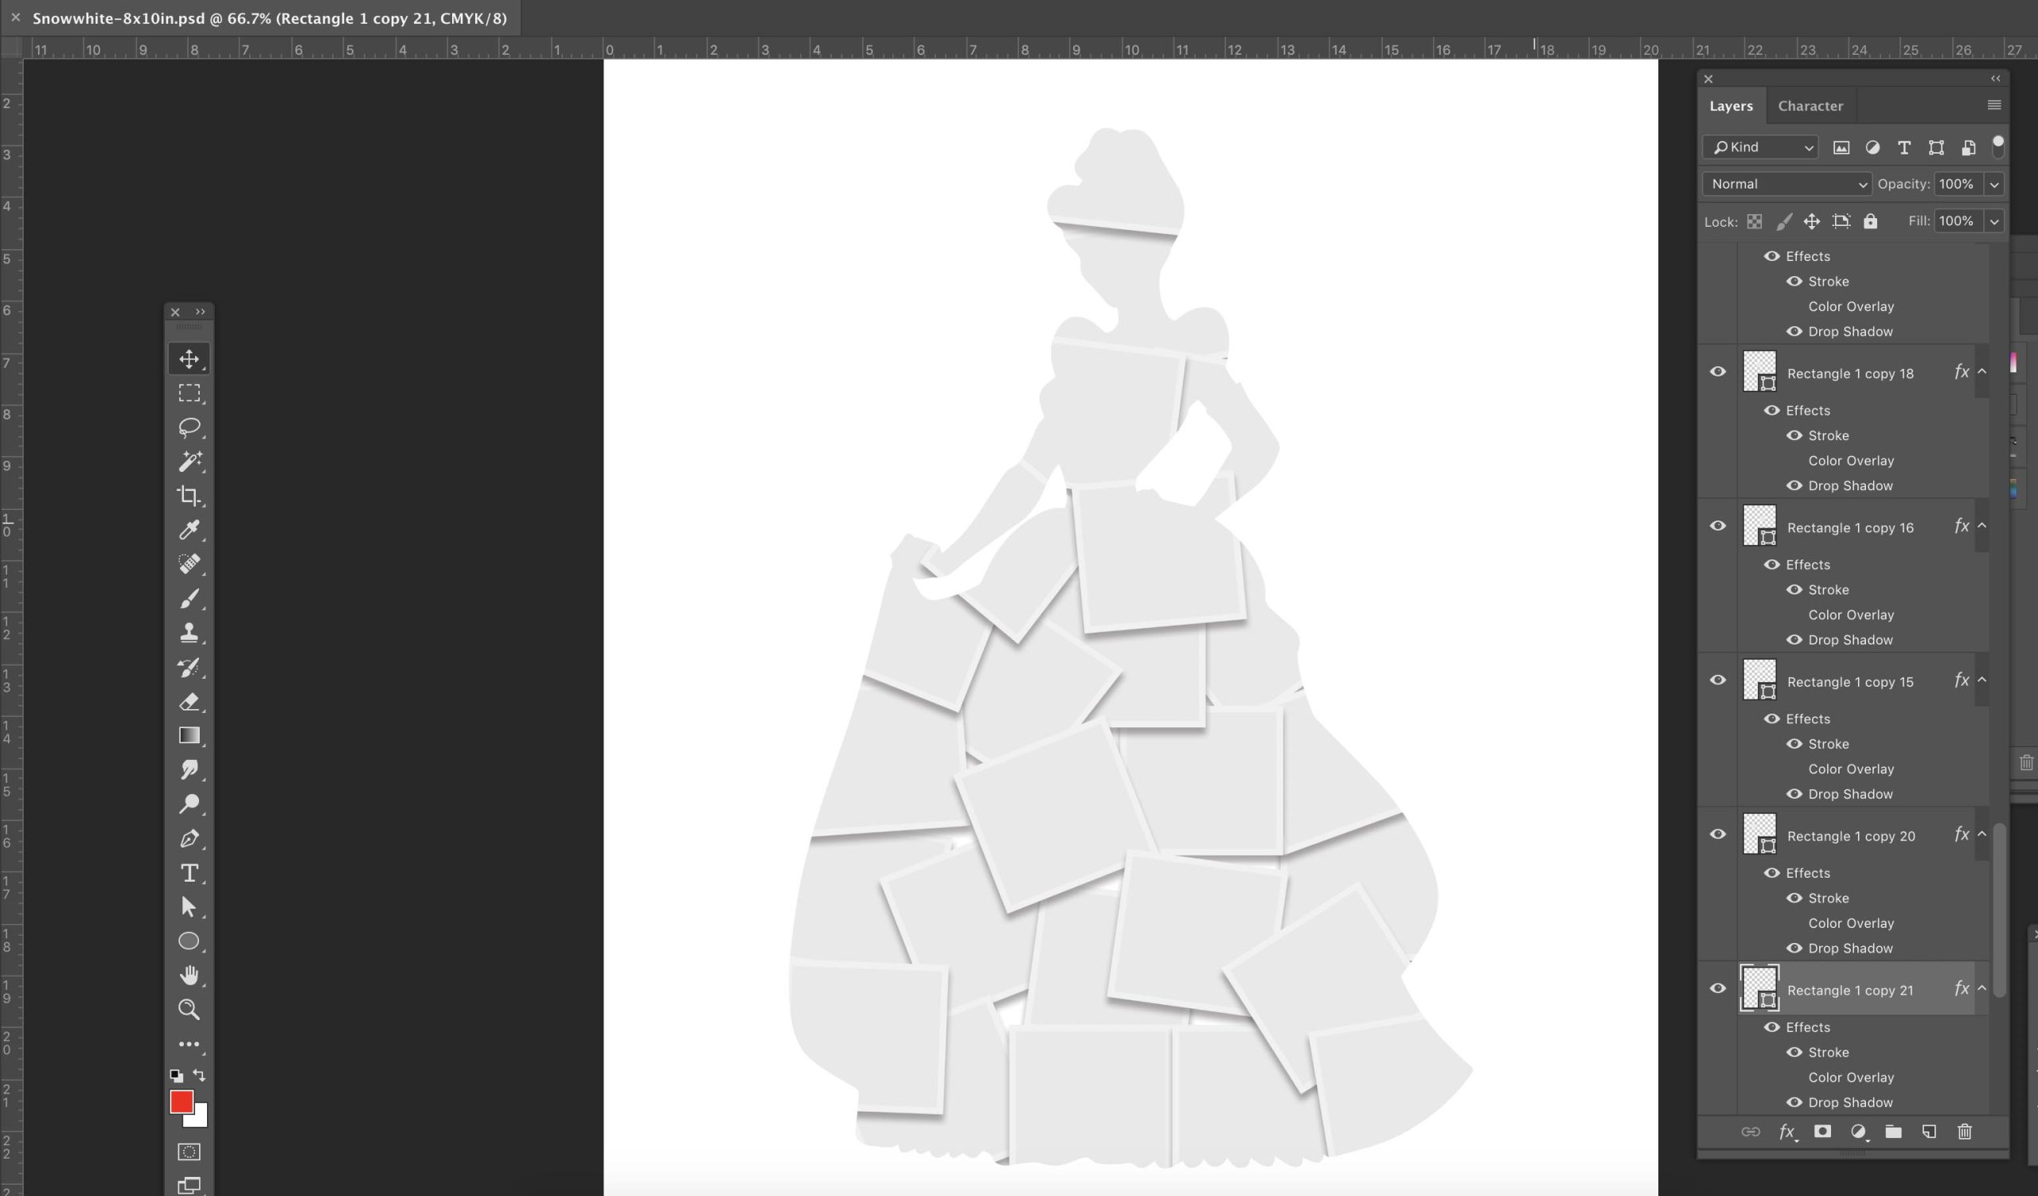Create new fill or adjustment layer
The height and width of the screenshot is (1196, 2038).
(1858, 1132)
